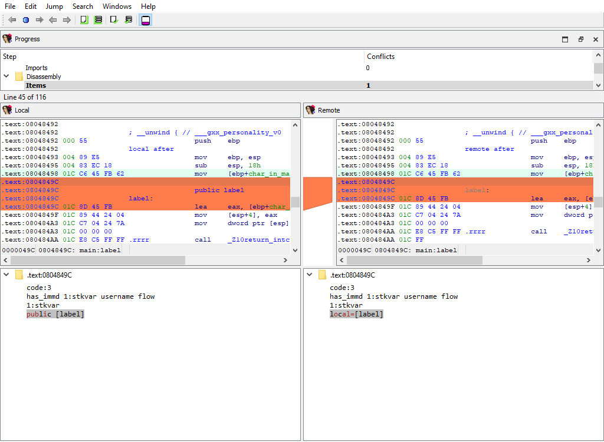Toggle the purple panel toolbar button

pyautogui.click(x=145, y=20)
